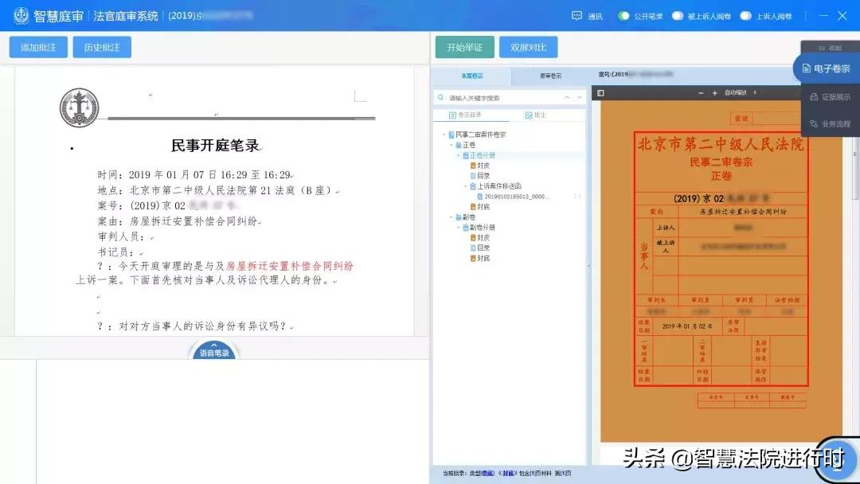Image resolution: width=860 pixels, height=484 pixels.
Task: Click the 时间 line showing 16:29 至 16:29
Action: coord(195,175)
